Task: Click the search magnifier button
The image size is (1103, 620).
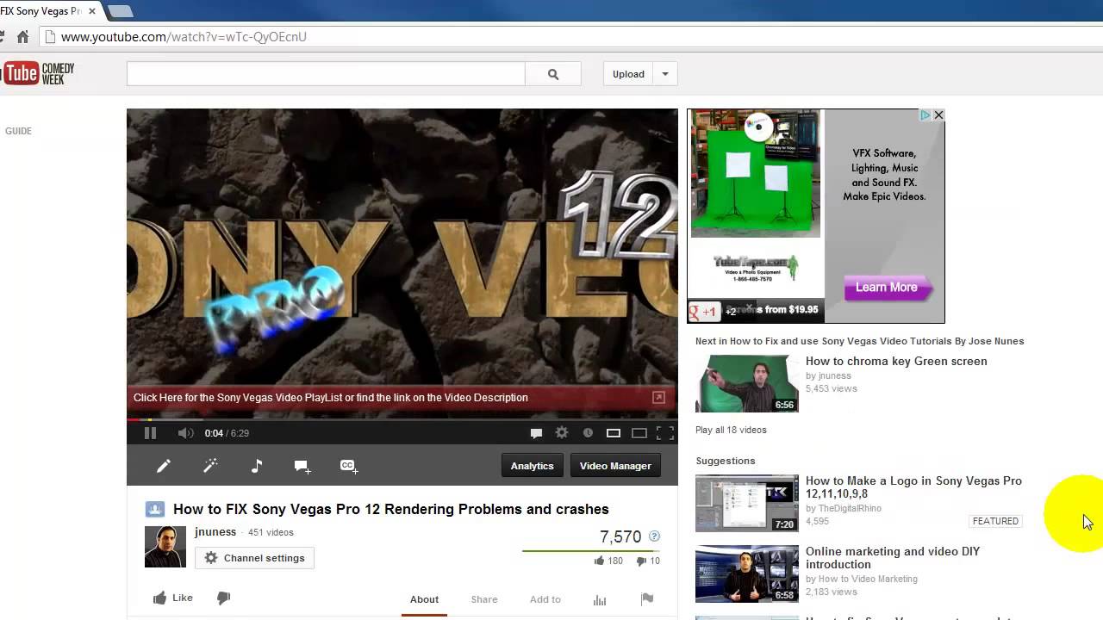Action: pyautogui.click(x=553, y=74)
